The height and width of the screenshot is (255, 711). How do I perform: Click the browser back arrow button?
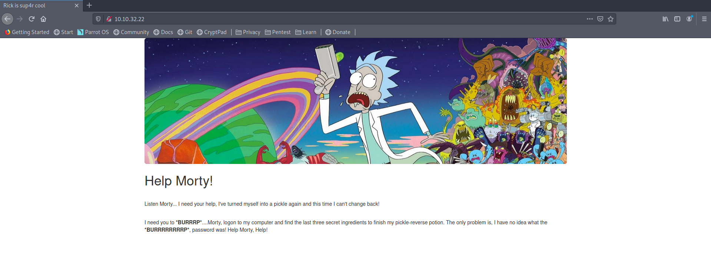pyautogui.click(x=7, y=19)
